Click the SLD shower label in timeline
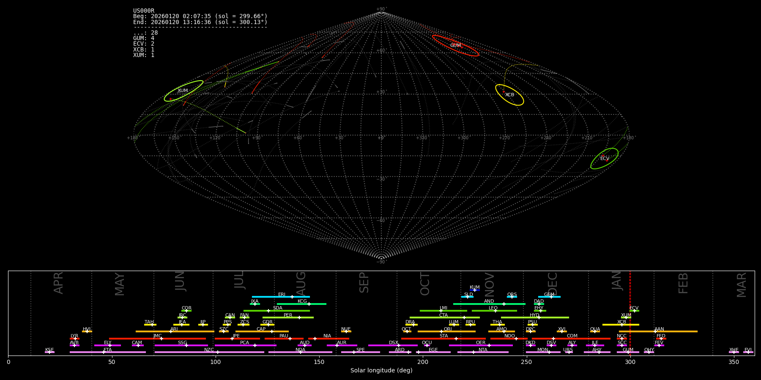Viewport: 761px width, 380px height. (x=468, y=295)
